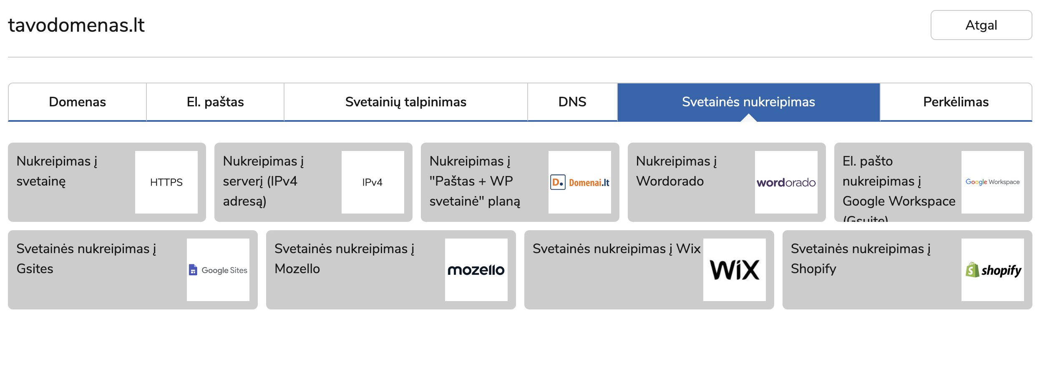
Task: Open the Perkėlimas tab
Action: tap(956, 102)
